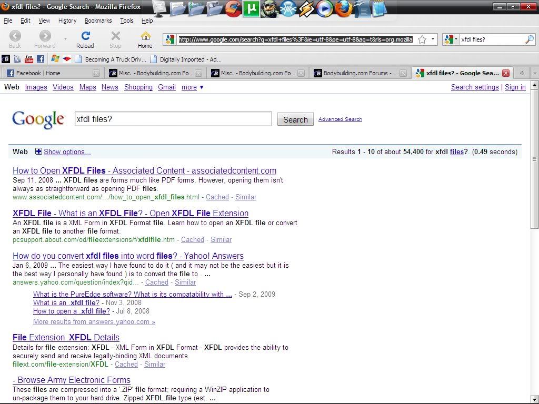Image resolution: width=539 pixels, height=404 pixels.
Task: Open the back/forward history dropdown arrow
Action: click(65, 39)
